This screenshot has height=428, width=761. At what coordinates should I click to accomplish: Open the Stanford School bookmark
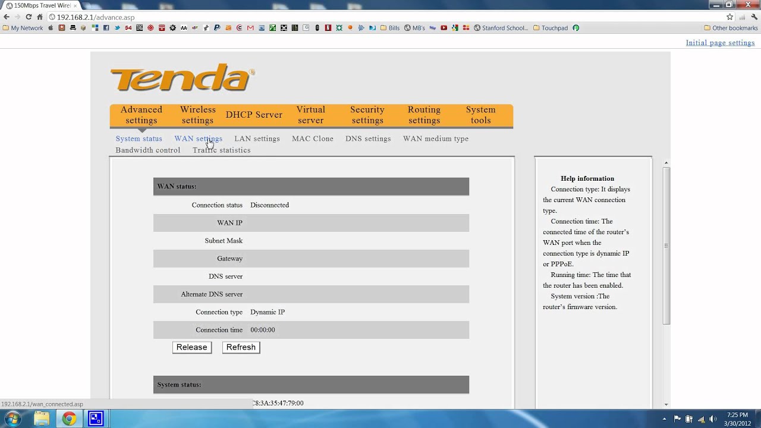[x=501, y=28]
